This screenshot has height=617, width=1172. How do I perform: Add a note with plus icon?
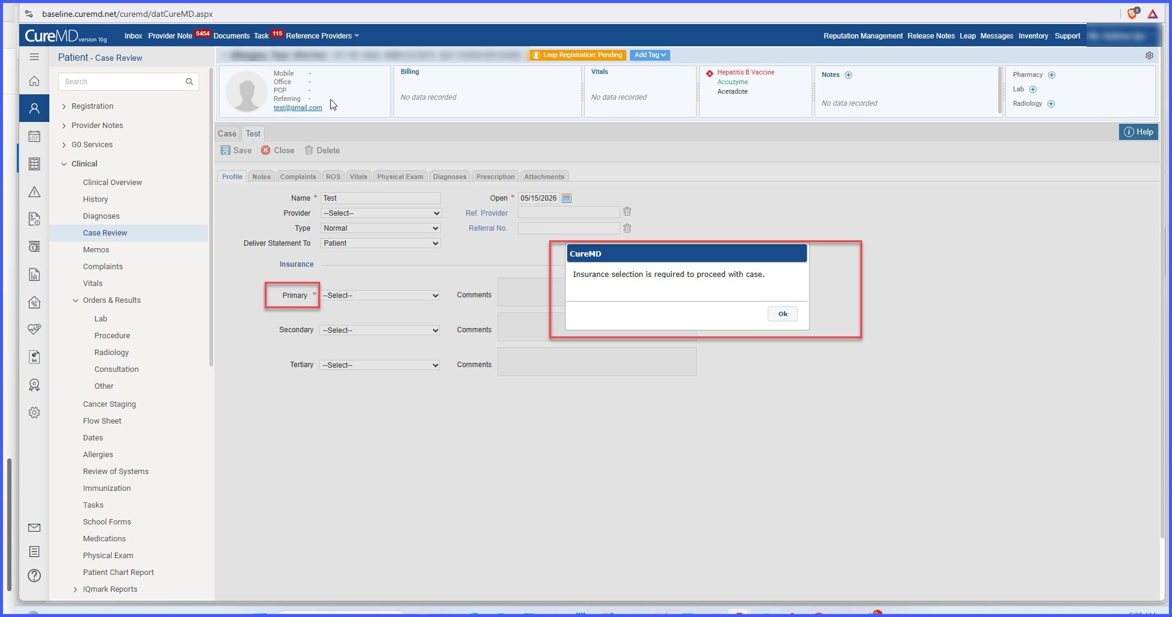[x=848, y=75]
